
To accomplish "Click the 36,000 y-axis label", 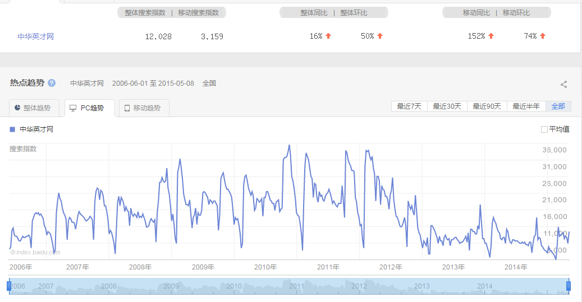I will click(554, 150).
